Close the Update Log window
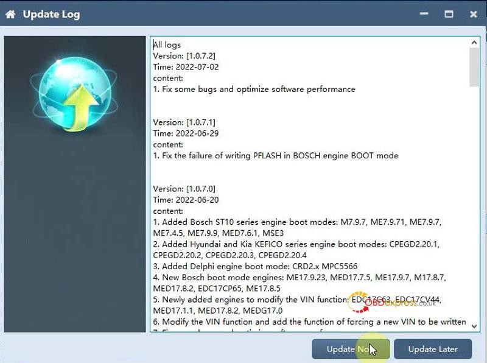 pyautogui.click(x=474, y=14)
